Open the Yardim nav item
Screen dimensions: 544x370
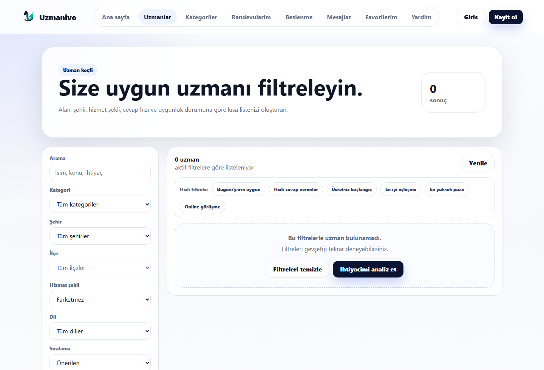tap(421, 17)
